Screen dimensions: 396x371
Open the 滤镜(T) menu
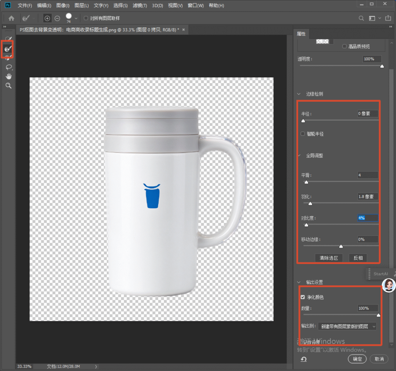140,5
